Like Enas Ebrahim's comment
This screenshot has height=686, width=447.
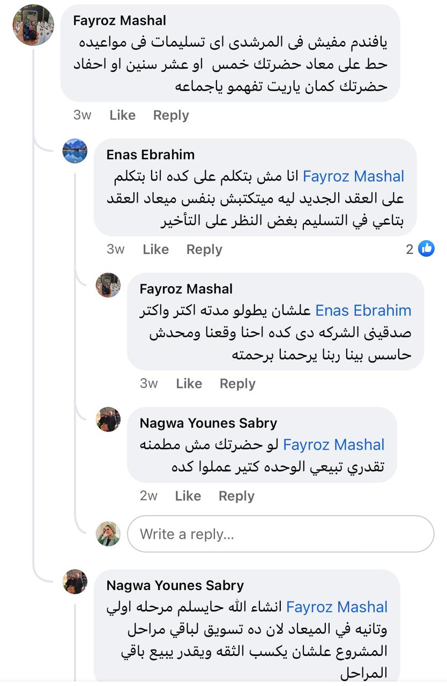[155, 249]
